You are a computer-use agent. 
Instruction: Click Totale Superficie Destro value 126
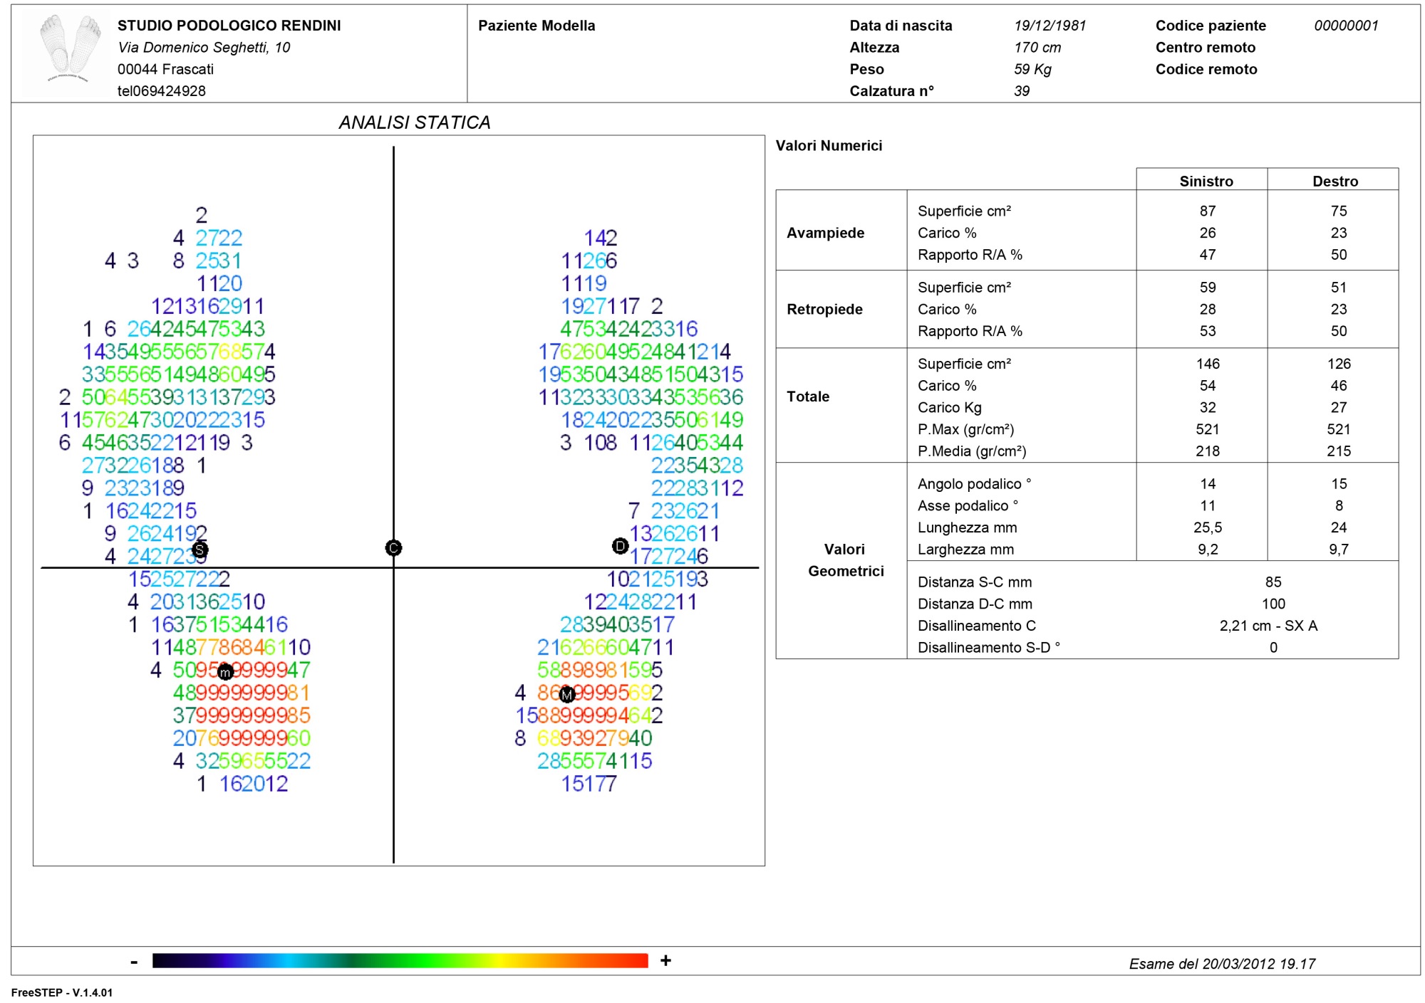[1339, 363]
